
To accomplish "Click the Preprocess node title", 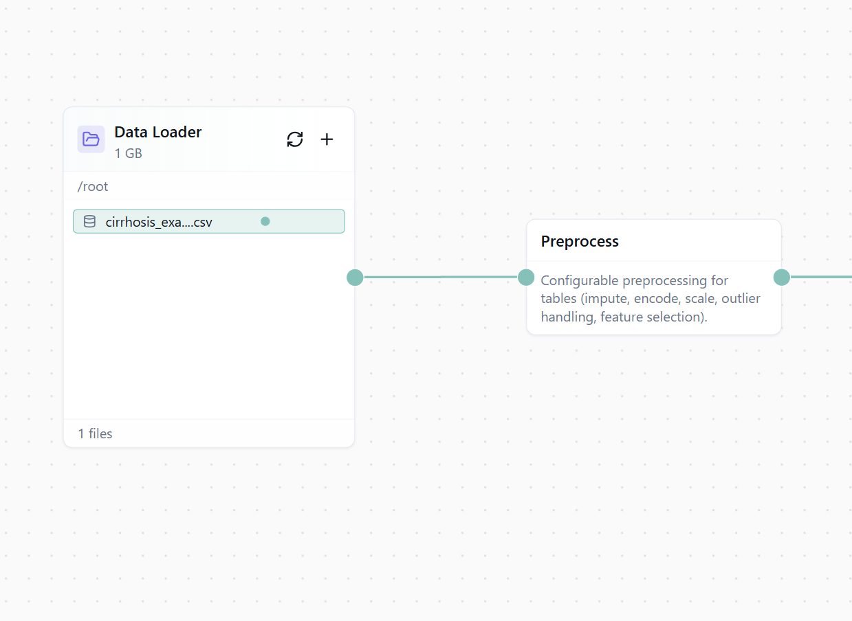I will click(580, 241).
